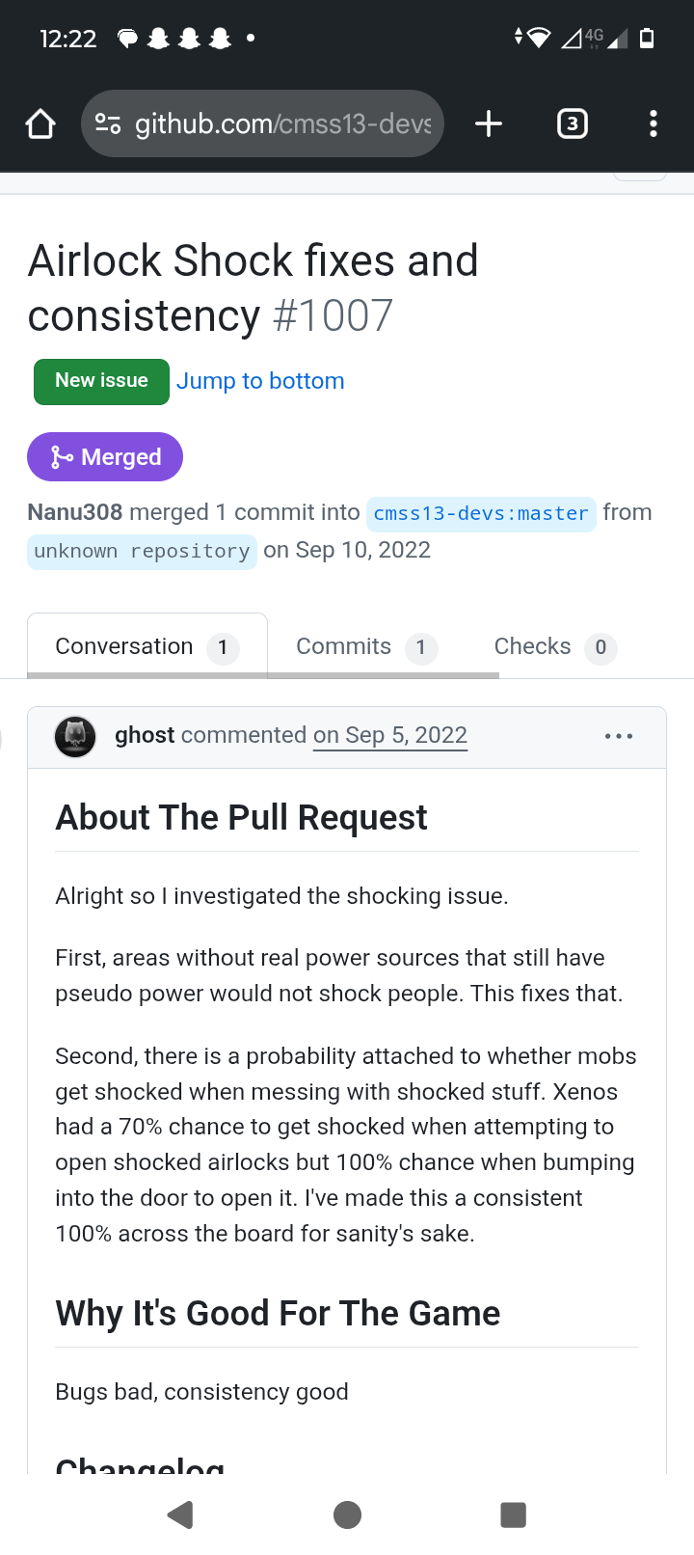Tap the browser home icon

coord(40,123)
